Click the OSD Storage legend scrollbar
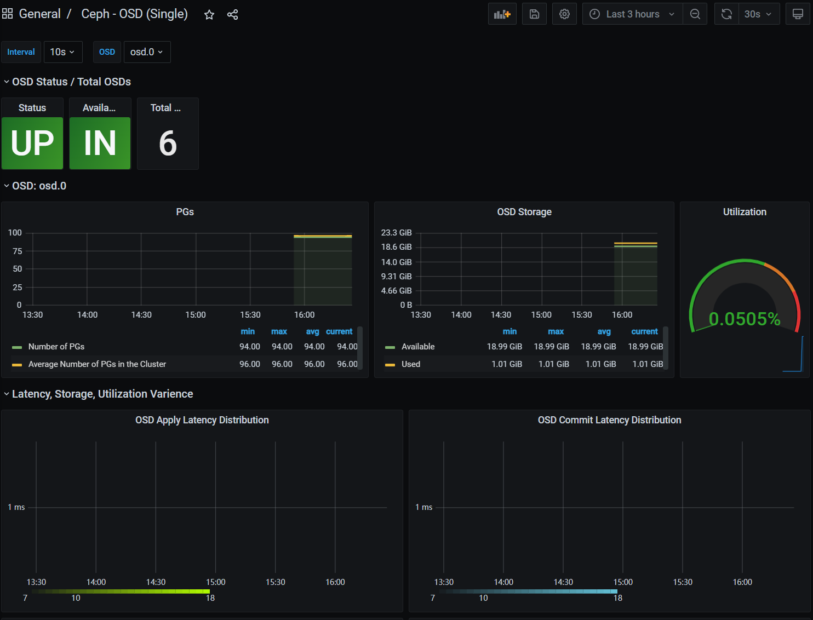813x620 pixels. (666, 348)
